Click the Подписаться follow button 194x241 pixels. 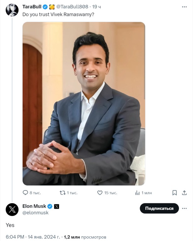click(x=159, y=208)
